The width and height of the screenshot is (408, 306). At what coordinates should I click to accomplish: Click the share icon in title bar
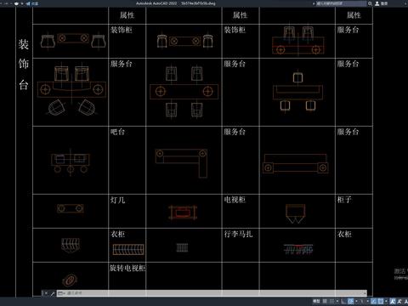(28, 3)
